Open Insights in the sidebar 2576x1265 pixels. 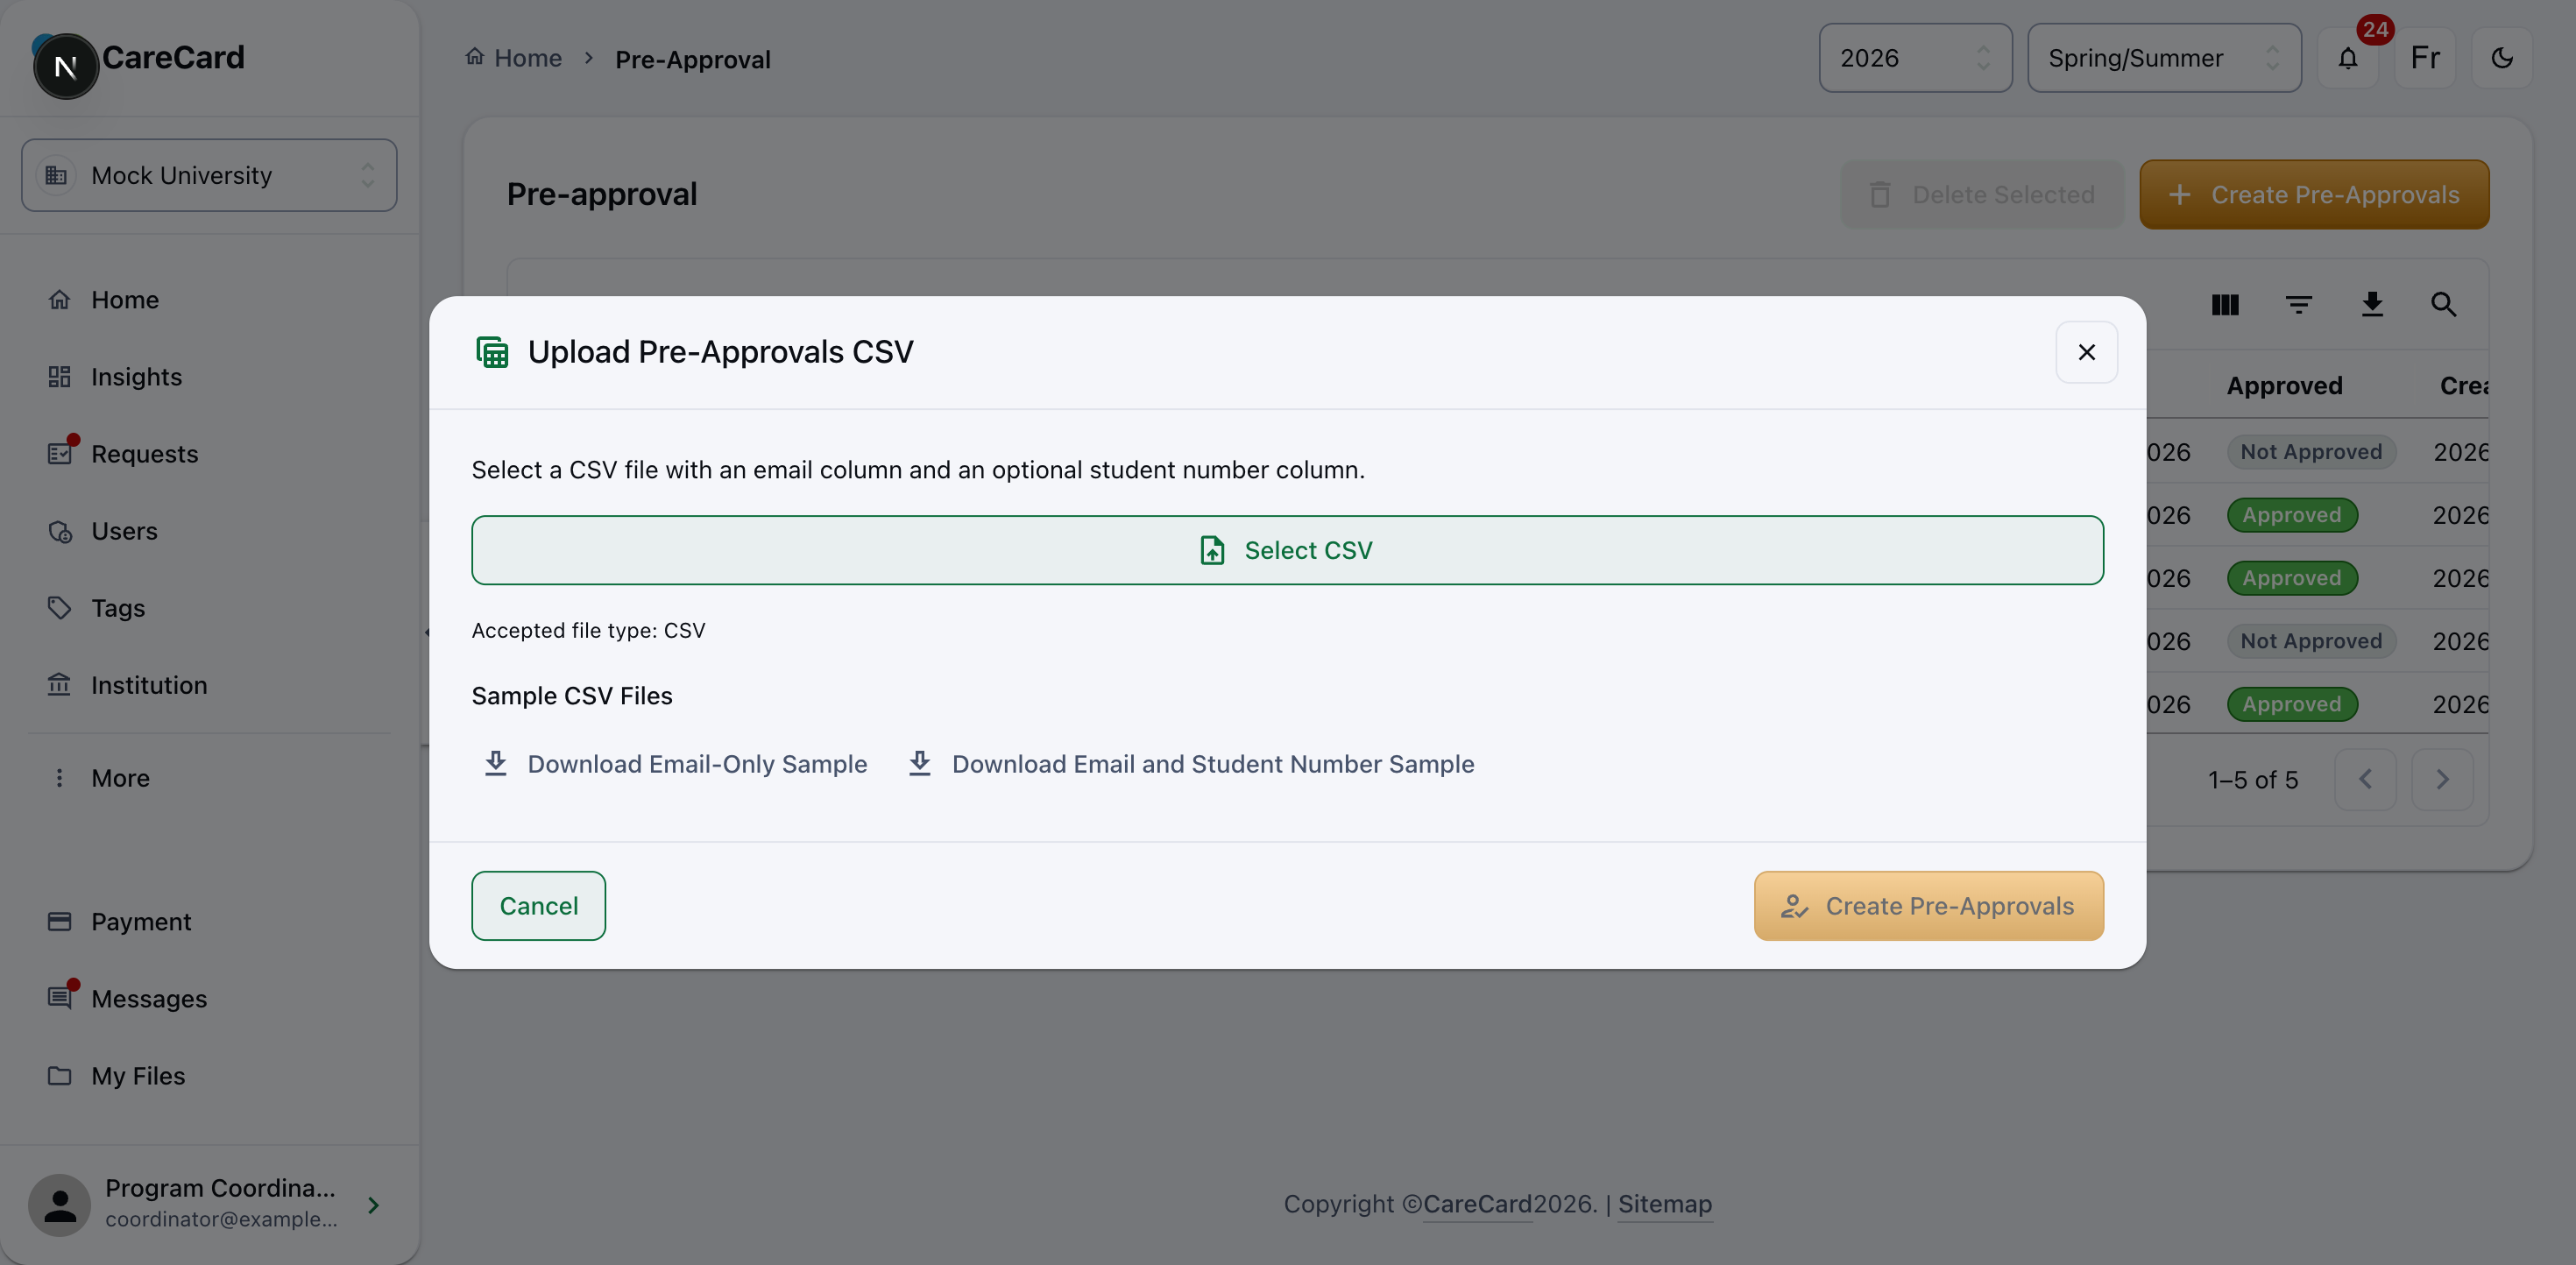click(209, 377)
